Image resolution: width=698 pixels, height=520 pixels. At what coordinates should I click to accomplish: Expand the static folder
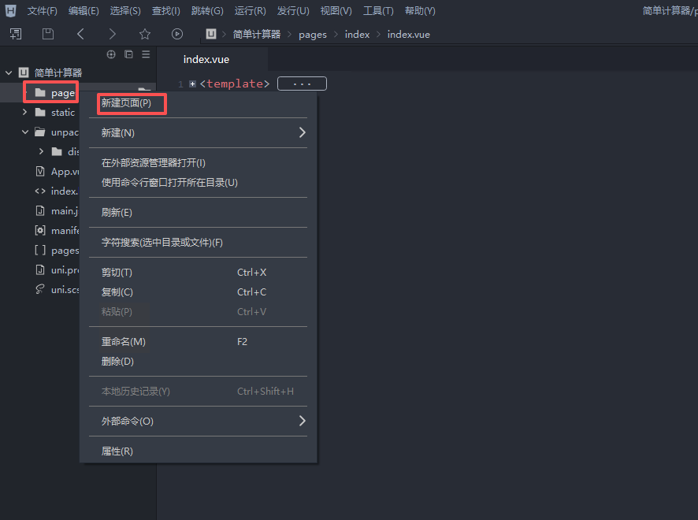click(25, 113)
